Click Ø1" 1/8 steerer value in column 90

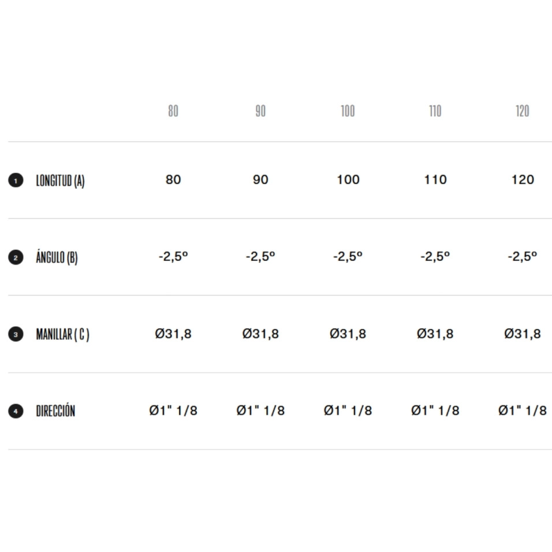tap(260, 411)
